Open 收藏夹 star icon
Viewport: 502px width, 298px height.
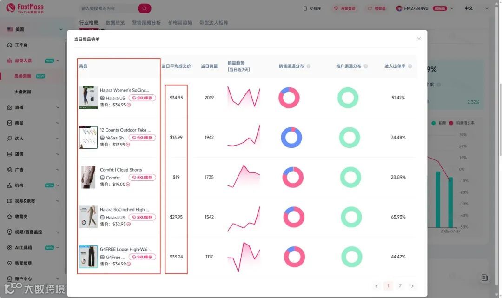pos(10,216)
